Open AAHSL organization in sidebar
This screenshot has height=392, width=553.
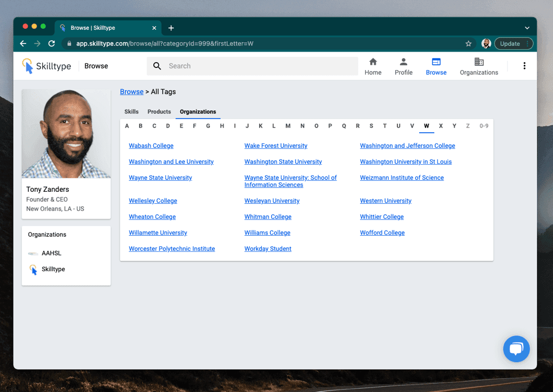point(51,253)
